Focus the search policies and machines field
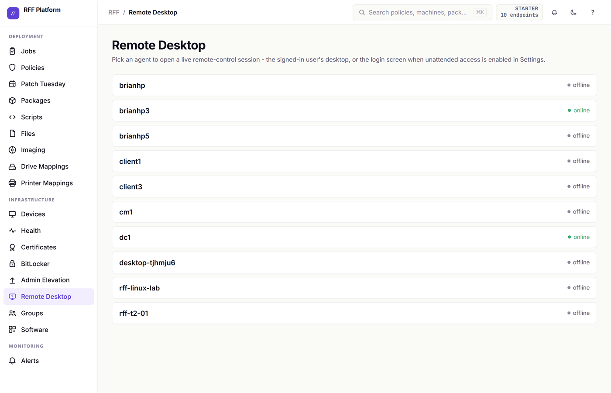Viewport: 611px width, 393px height. click(x=422, y=12)
